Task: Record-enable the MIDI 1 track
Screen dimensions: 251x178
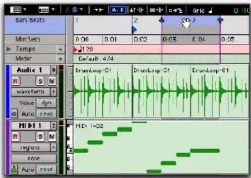Action: pos(16,137)
